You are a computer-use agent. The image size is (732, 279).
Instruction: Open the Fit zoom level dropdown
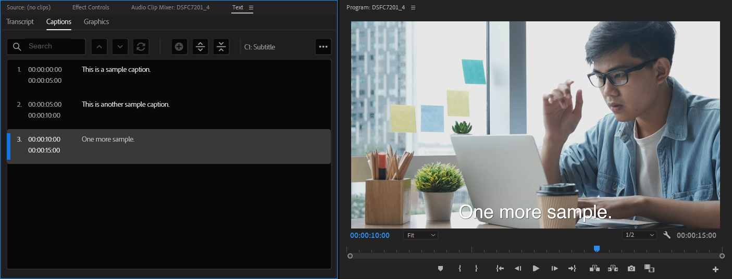(420, 235)
